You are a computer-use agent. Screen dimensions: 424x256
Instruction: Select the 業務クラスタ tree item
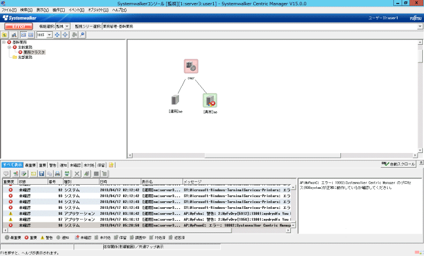[34, 52]
